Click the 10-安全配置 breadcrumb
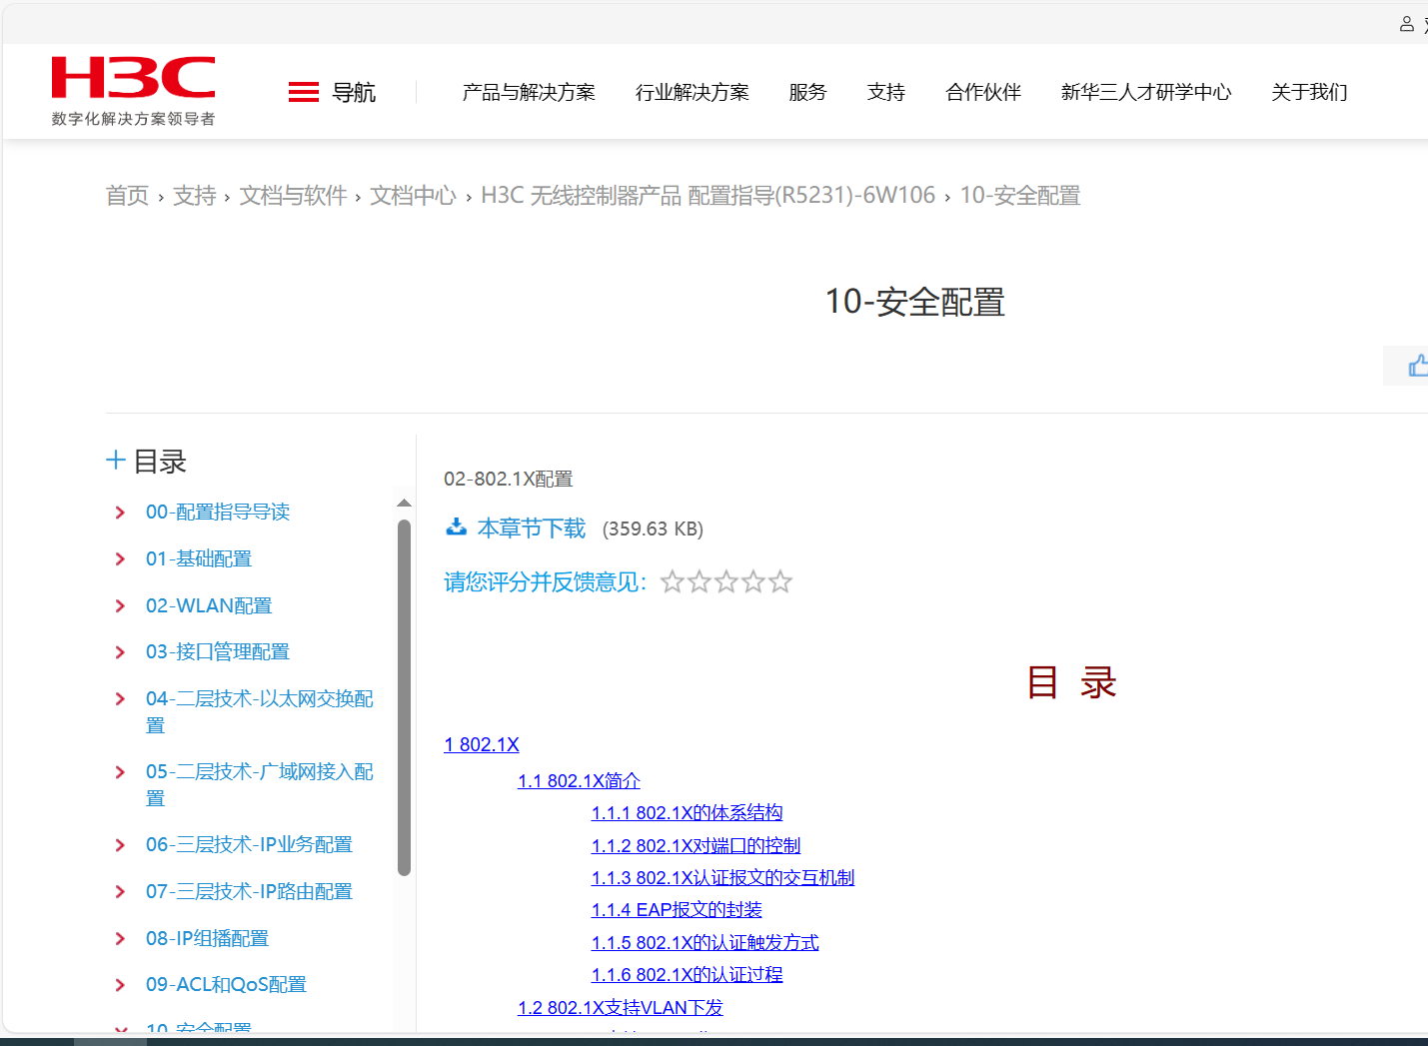The height and width of the screenshot is (1046, 1428). pyautogui.click(x=1020, y=195)
